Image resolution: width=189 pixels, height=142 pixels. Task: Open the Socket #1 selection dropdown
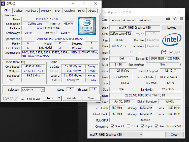33,90
